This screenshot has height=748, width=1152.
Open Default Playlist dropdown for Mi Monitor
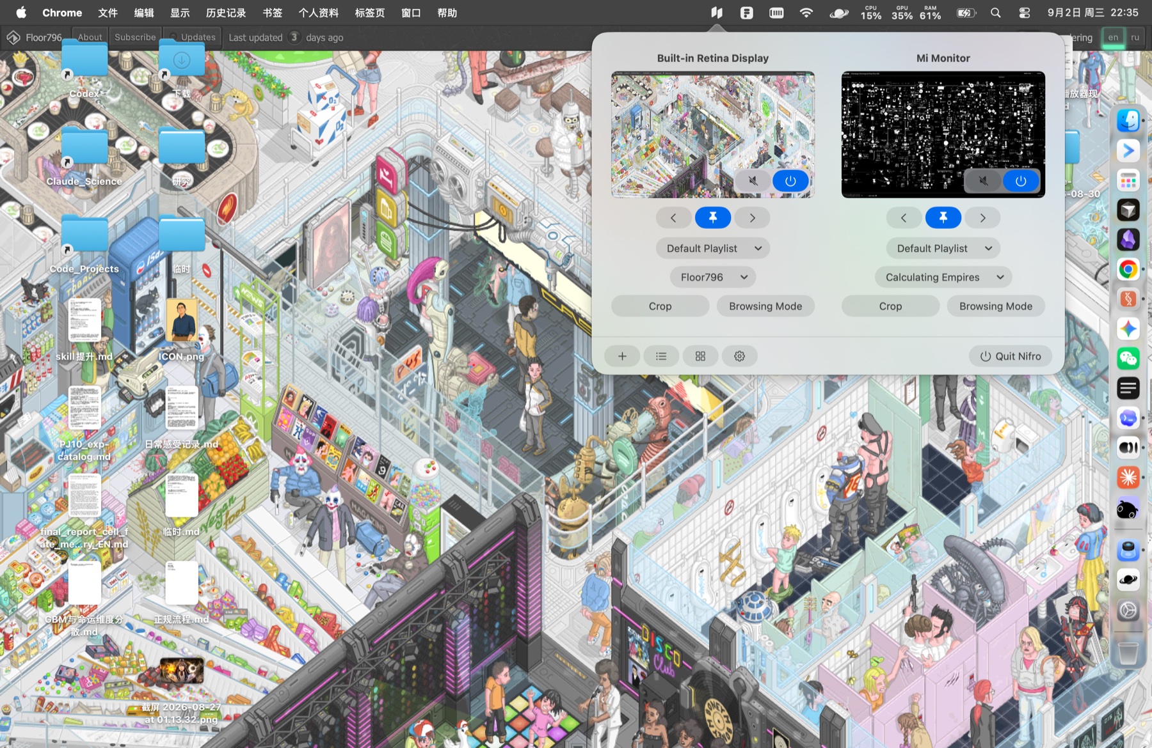pos(943,249)
